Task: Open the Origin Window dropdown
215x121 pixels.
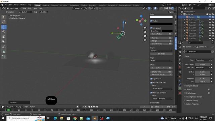Action: [x=161, y=51]
